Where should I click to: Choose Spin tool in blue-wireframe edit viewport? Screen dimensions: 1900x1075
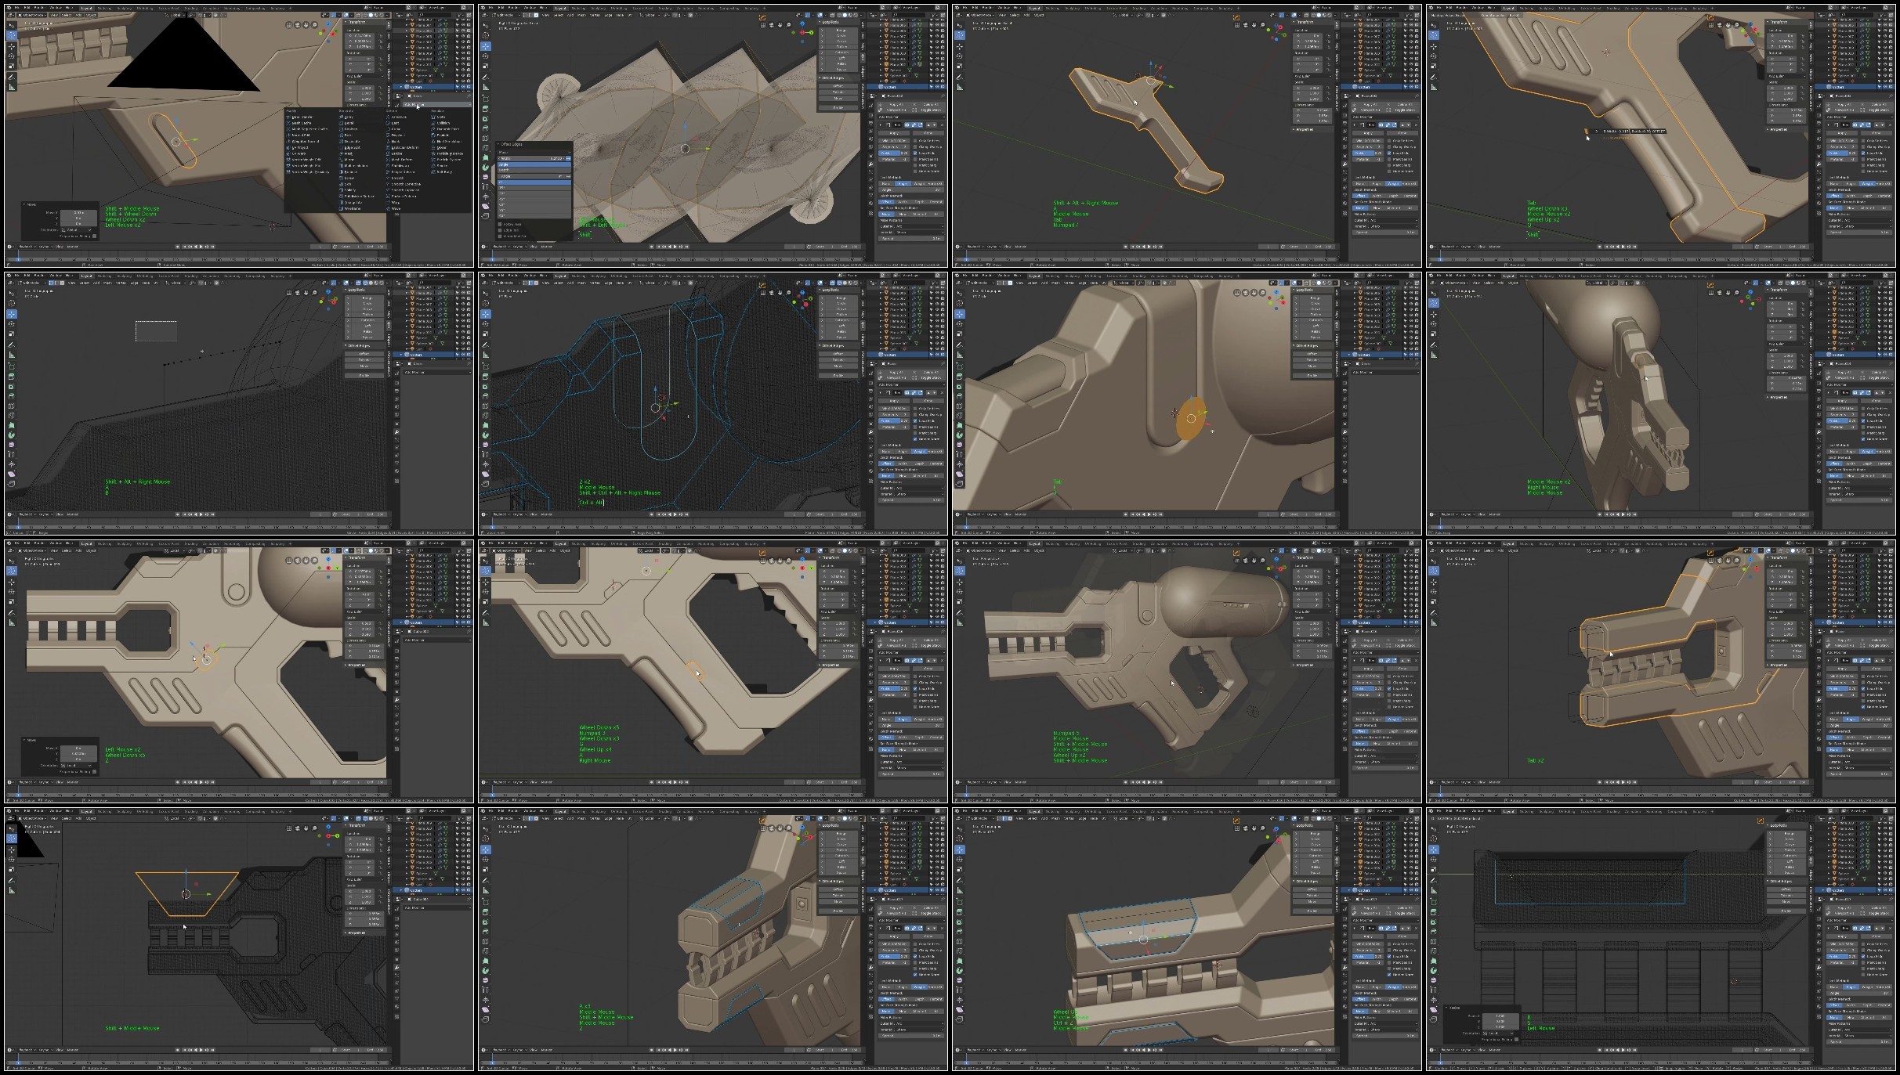coord(485,435)
